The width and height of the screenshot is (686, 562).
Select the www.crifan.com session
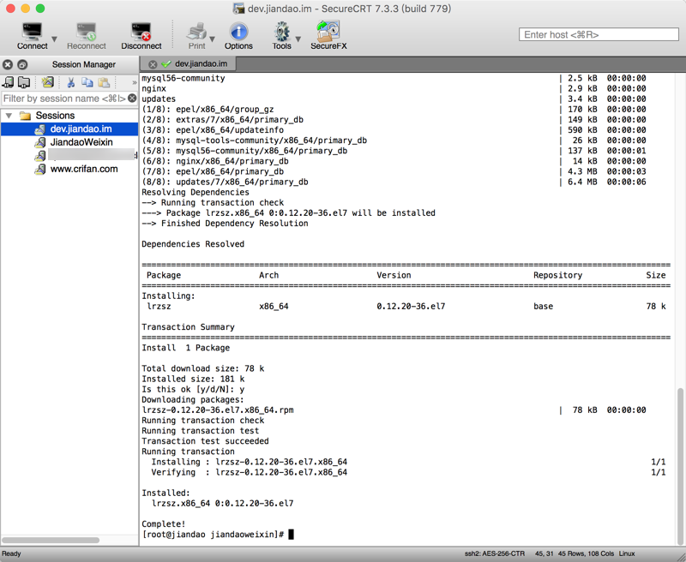coord(83,169)
